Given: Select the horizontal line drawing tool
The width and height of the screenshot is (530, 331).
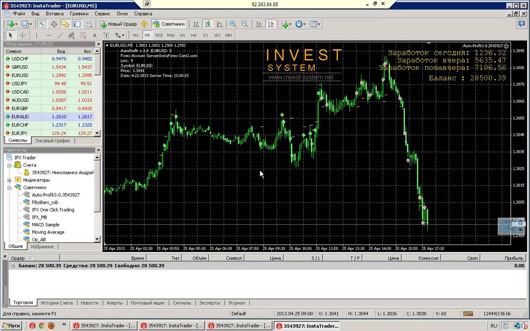Looking at the screenshot, I should tap(48, 35).
